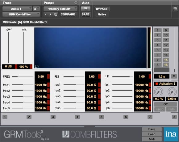Click the 0 dB gain value field
This screenshot has width=179, height=142.
click(x=8, y=67)
